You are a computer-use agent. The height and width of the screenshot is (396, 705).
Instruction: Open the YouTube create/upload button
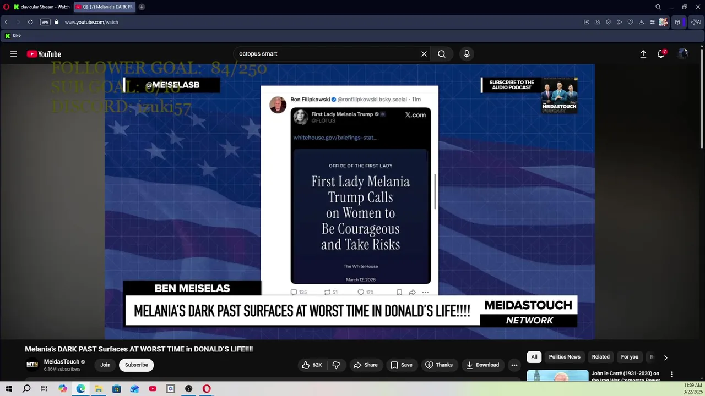click(x=643, y=54)
